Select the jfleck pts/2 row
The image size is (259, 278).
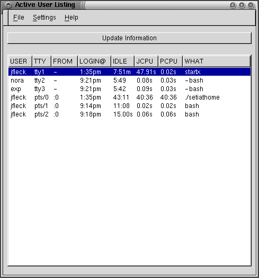pos(129,114)
